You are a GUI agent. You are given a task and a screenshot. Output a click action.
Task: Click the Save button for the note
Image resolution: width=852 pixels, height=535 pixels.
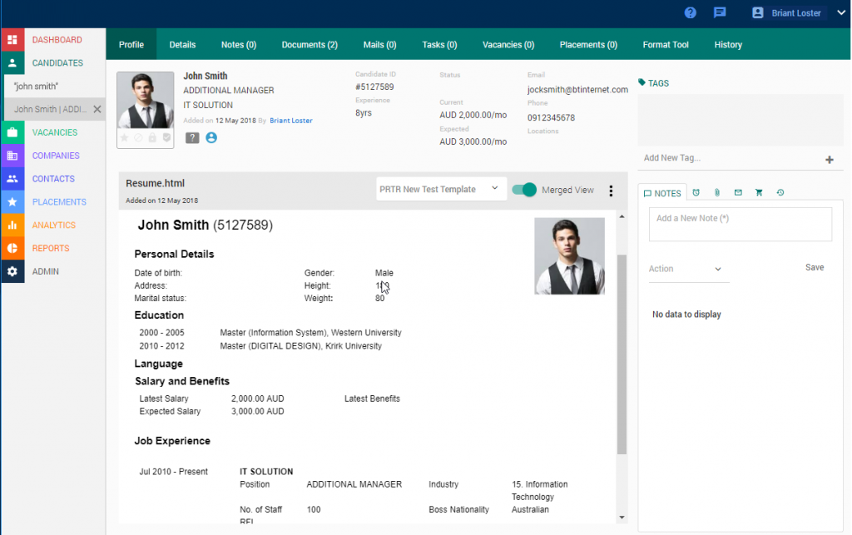point(815,267)
